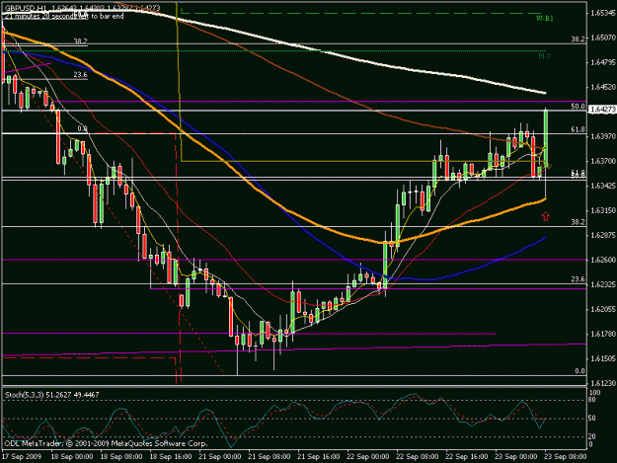
Task: Click the current price tag 1.64273
Action: click(602, 110)
